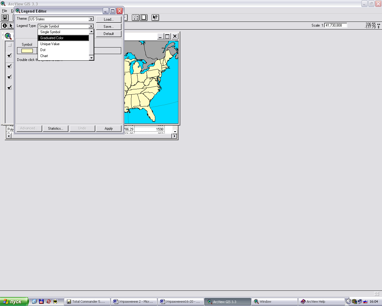Expand hidden system tray icons
This screenshot has height=306, width=382.
tap(348, 302)
